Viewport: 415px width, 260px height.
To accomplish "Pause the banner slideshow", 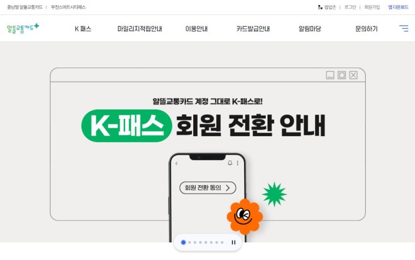I will pos(233,242).
